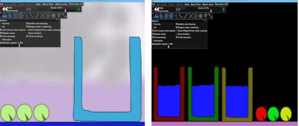Select the gray brush tool in right window
299x126 pixels.
click(x=201, y=16)
